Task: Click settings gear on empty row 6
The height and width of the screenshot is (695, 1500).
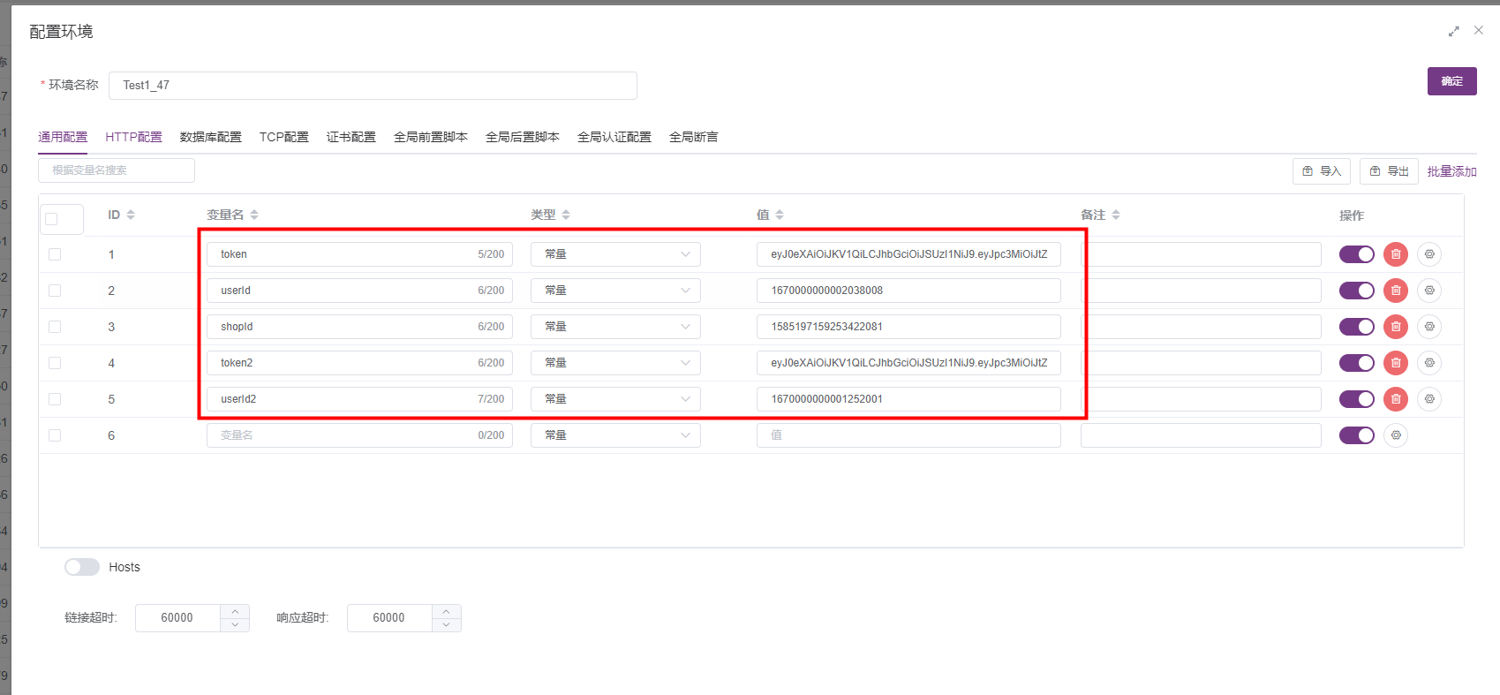Action: [x=1395, y=435]
